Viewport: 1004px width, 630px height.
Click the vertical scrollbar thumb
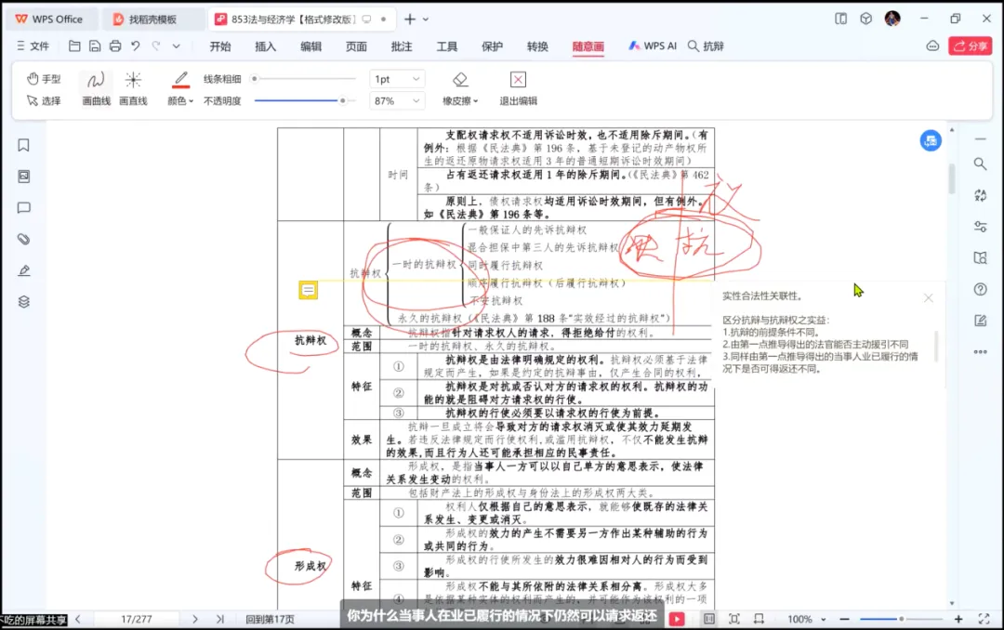coord(952,179)
